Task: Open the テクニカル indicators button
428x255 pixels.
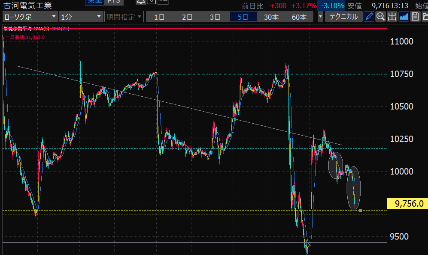Action: [x=343, y=17]
